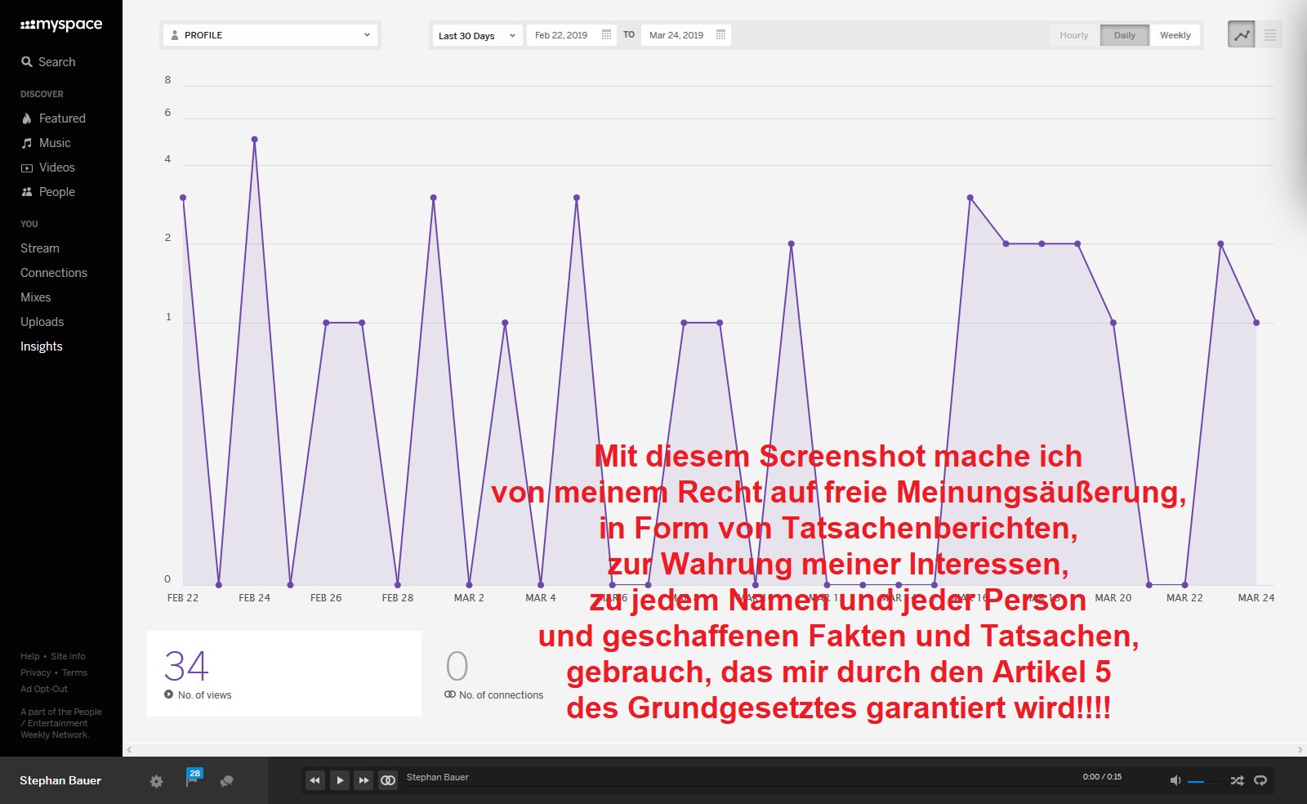Click the Videos play-frame icon
This screenshot has height=804, width=1307.
point(27,167)
